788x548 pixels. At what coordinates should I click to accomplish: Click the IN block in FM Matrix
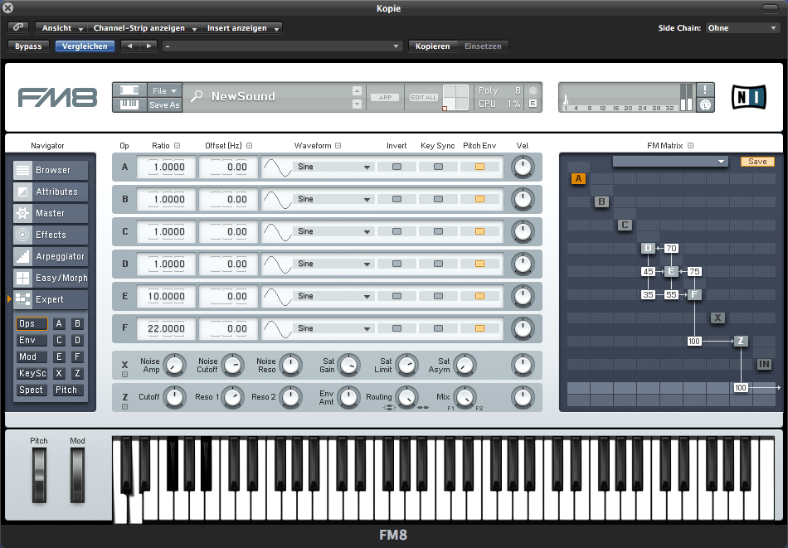coord(764,364)
